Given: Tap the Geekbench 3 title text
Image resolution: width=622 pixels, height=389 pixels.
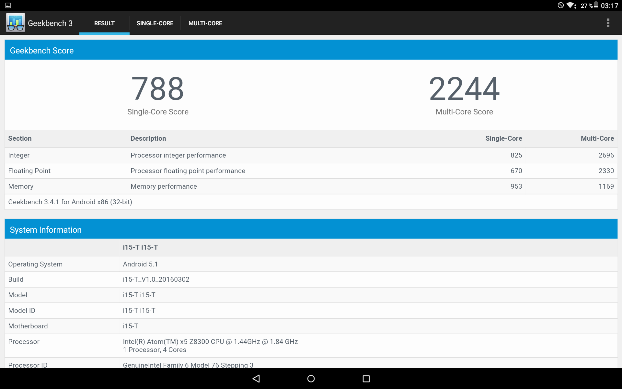Looking at the screenshot, I should [50, 23].
